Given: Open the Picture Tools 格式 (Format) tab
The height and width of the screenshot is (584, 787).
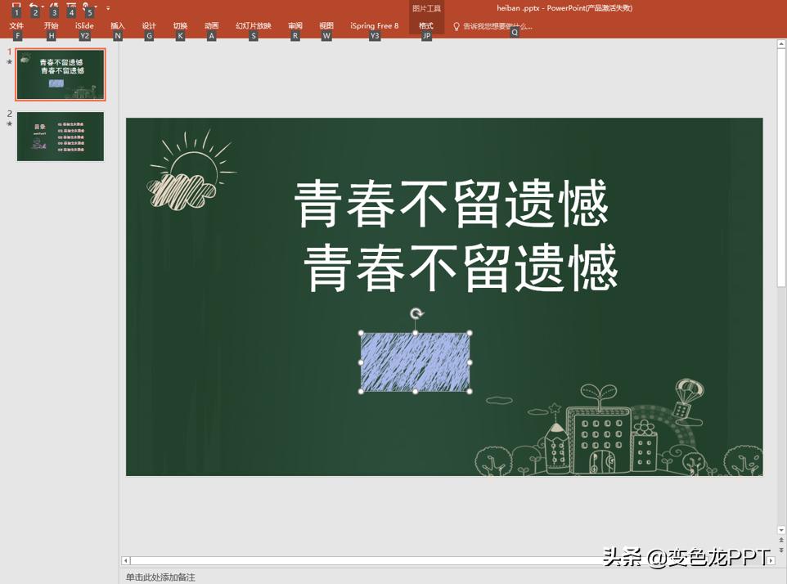Looking at the screenshot, I should [x=426, y=25].
